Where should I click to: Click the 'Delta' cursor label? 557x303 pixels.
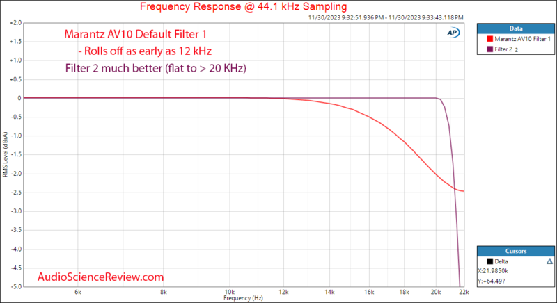pos(501,261)
